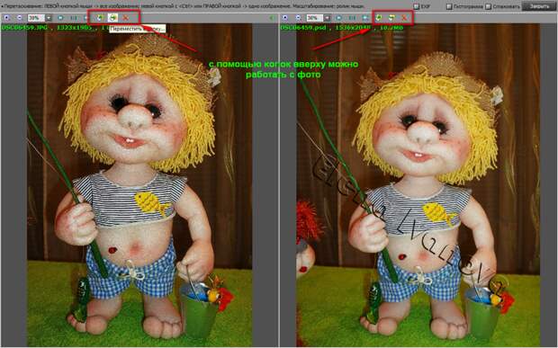558x348 pixels.
Task: Show left JPG image at 1:1 size
Action: point(74,17)
